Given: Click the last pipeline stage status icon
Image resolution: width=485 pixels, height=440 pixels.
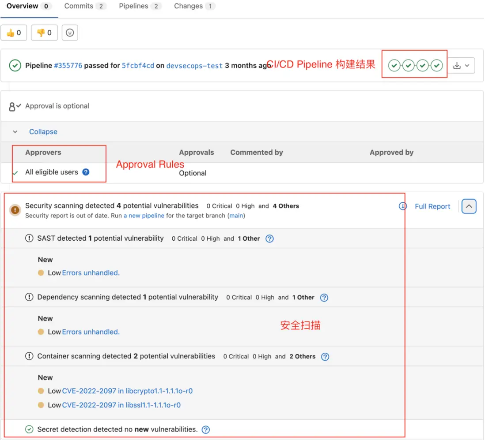Looking at the screenshot, I should tap(437, 66).
